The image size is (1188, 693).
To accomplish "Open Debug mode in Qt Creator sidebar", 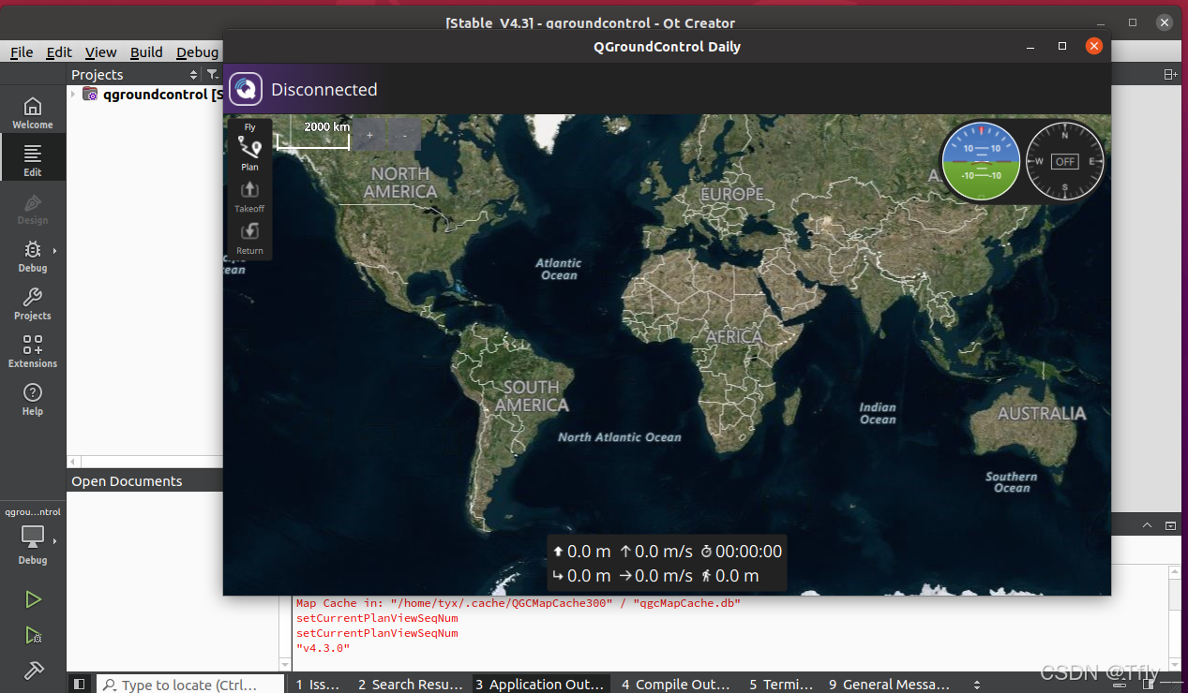I will [33, 256].
